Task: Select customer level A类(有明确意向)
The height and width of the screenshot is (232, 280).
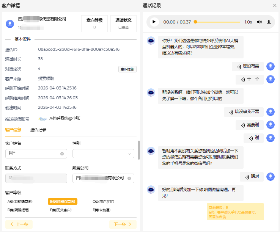Action: point(20,202)
